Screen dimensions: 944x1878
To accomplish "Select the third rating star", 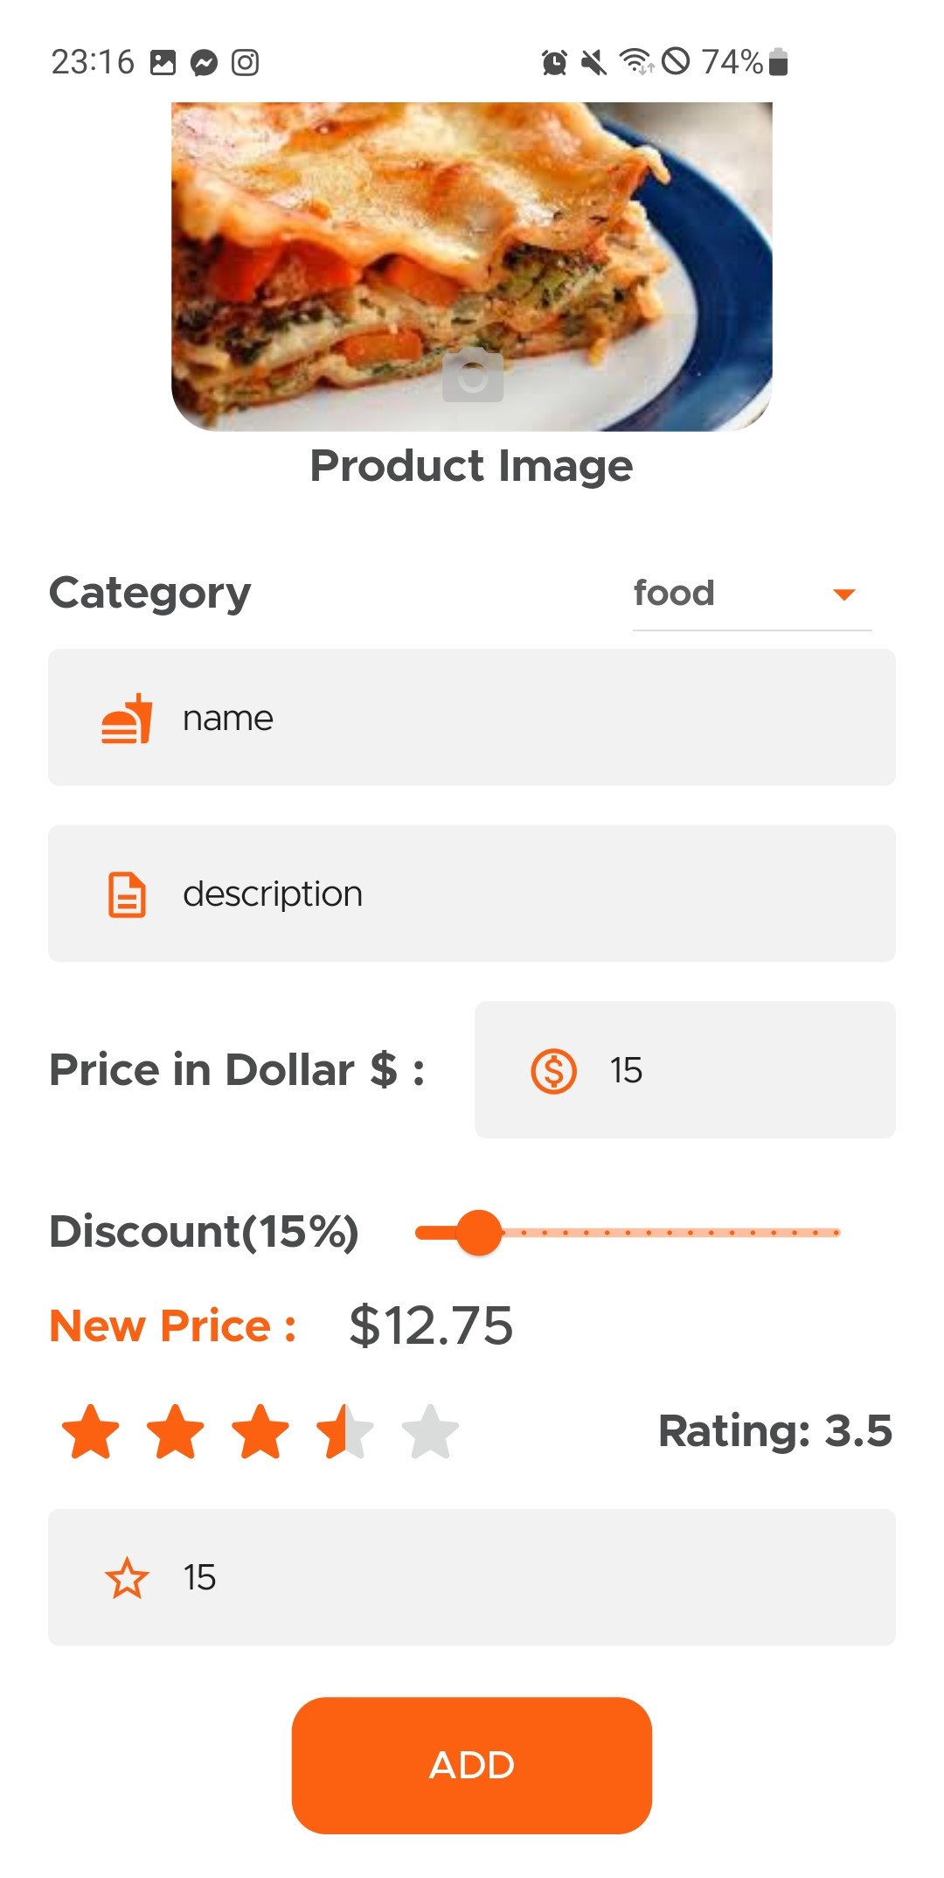I will [x=260, y=1432].
